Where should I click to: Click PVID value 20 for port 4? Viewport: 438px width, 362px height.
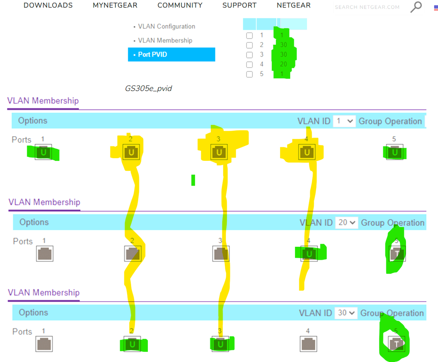coord(284,64)
